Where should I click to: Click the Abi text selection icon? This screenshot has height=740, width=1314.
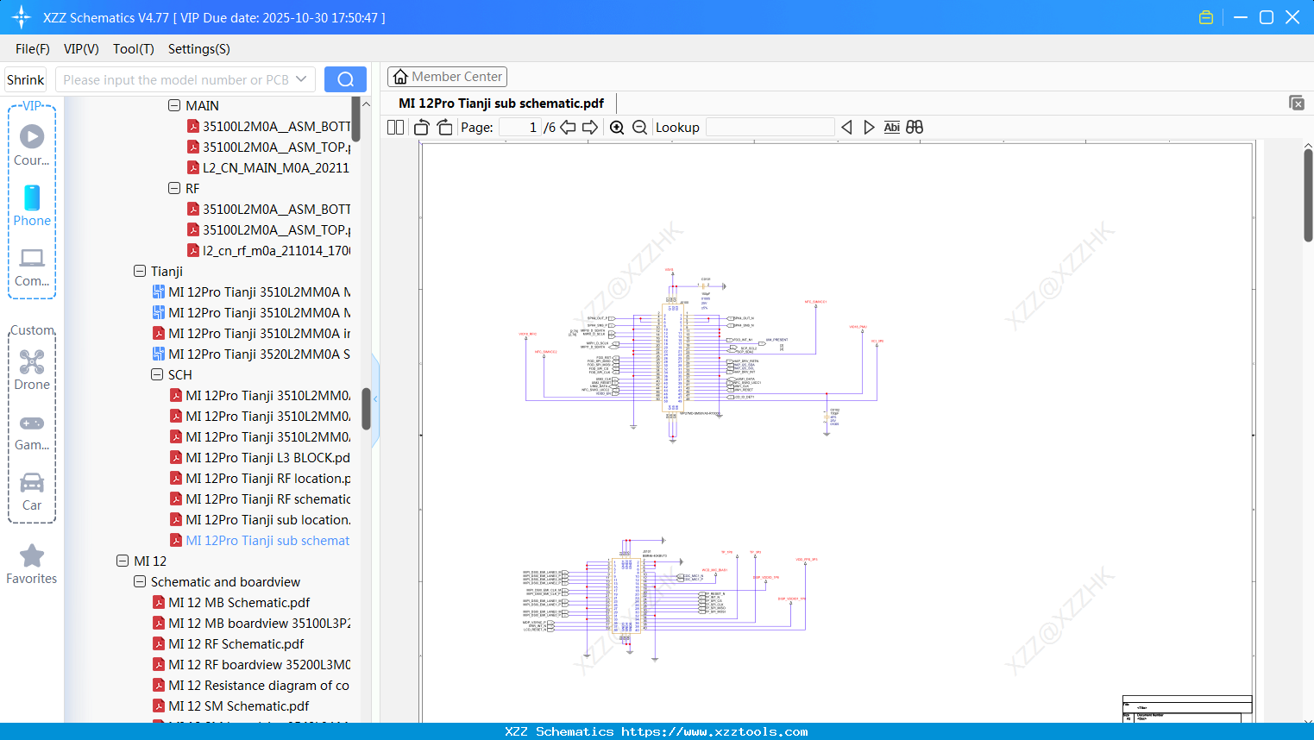(891, 127)
